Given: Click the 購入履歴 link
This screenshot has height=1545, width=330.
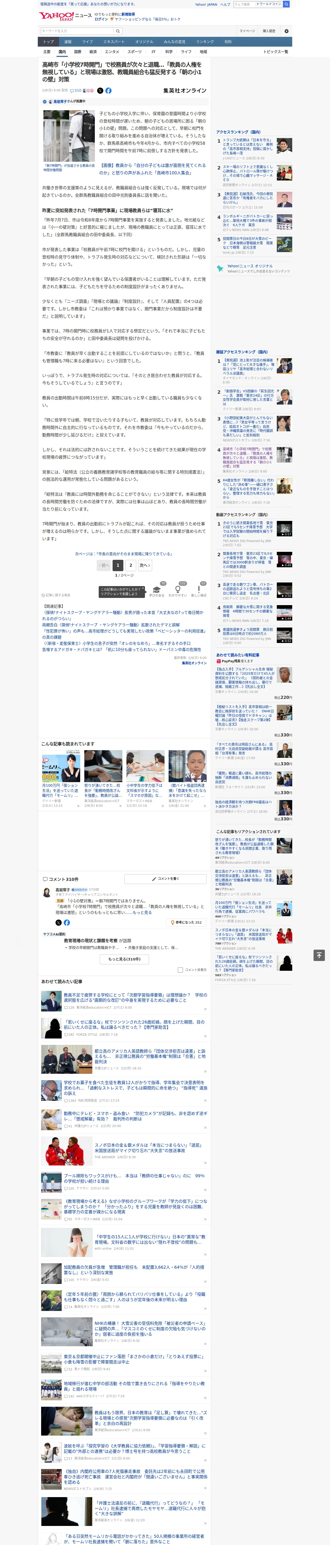Looking at the screenshot, I should tap(269, 31).
